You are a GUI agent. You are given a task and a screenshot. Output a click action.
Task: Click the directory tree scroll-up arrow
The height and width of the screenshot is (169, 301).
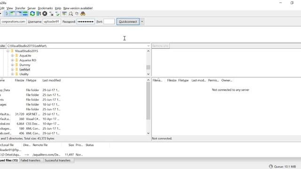tap(148, 51)
